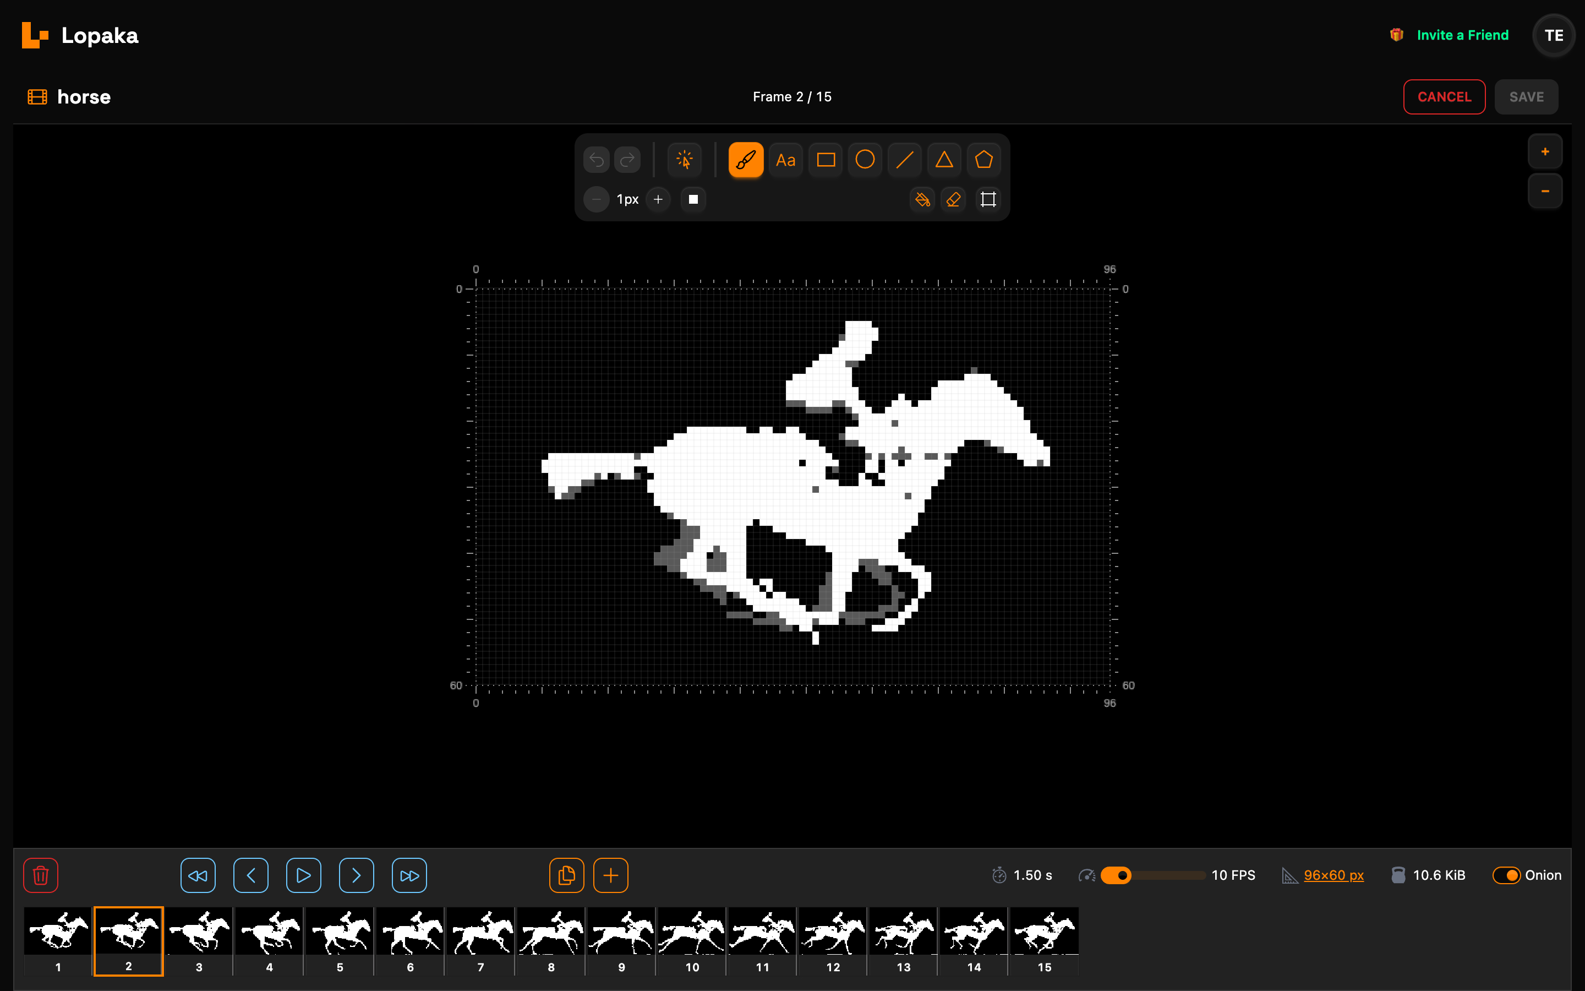The height and width of the screenshot is (991, 1585).
Task: Select the polygon shape tool
Action: (x=984, y=160)
